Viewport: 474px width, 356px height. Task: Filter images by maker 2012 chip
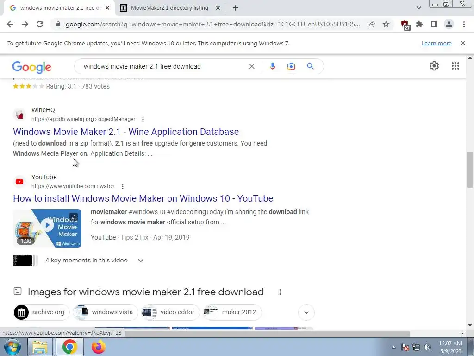(232, 312)
